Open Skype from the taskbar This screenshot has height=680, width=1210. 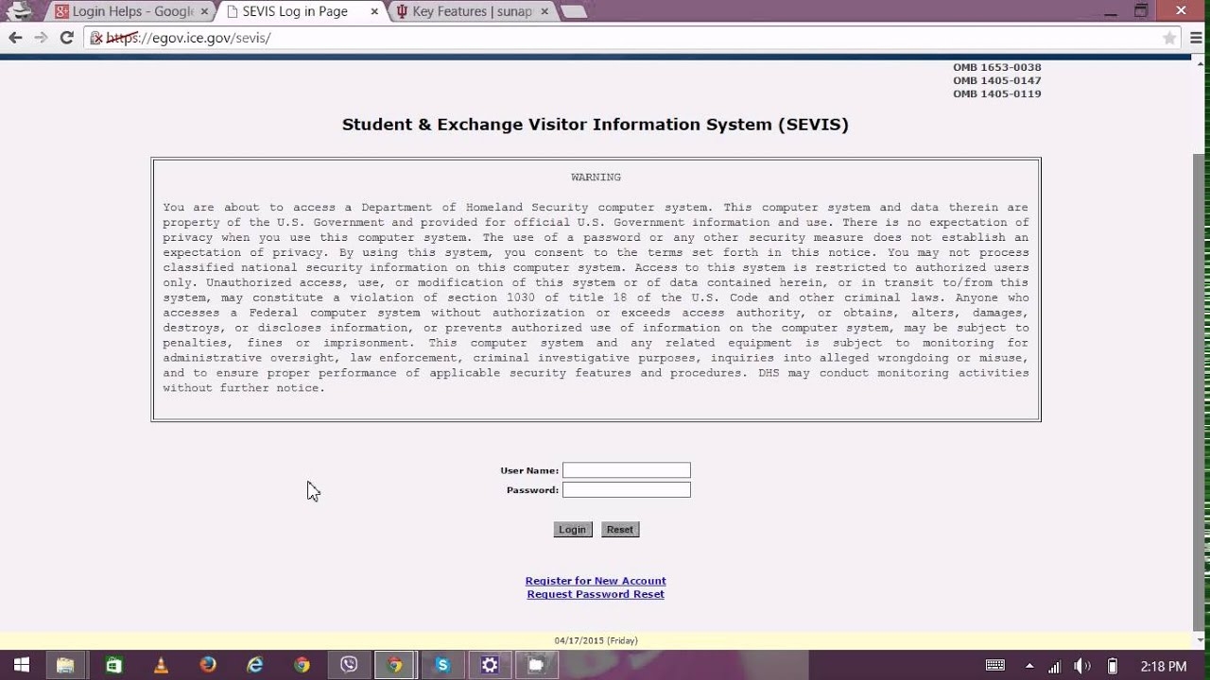pyautogui.click(x=442, y=665)
